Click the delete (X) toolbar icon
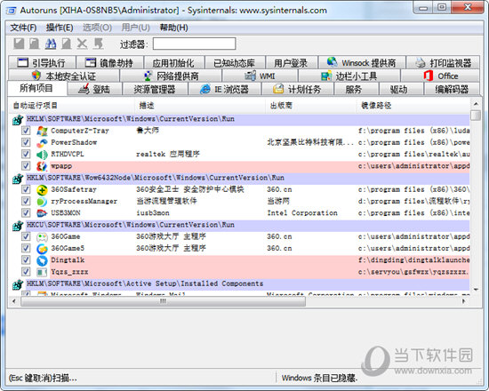 click(83, 44)
